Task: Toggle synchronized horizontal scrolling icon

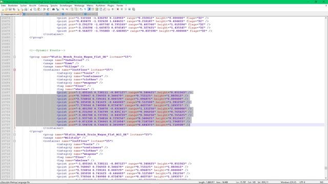Action: [76, 9]
